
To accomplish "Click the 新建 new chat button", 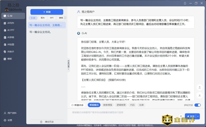I will tap(47, 12).
